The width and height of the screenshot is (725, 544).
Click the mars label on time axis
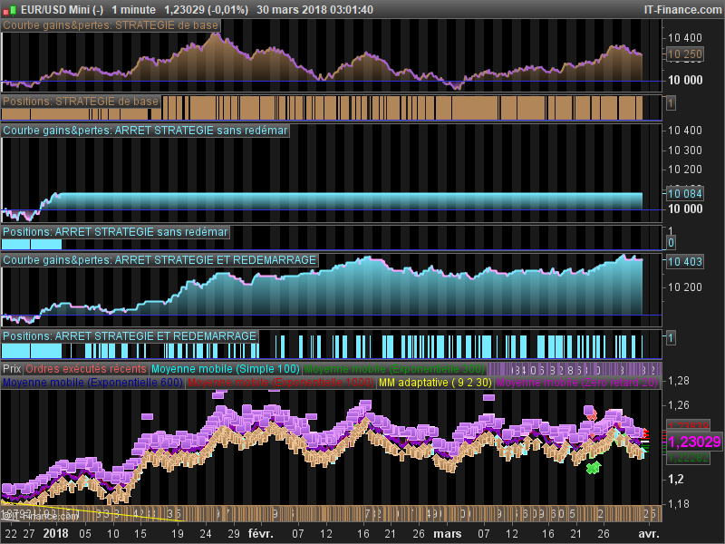click(448, 533)
